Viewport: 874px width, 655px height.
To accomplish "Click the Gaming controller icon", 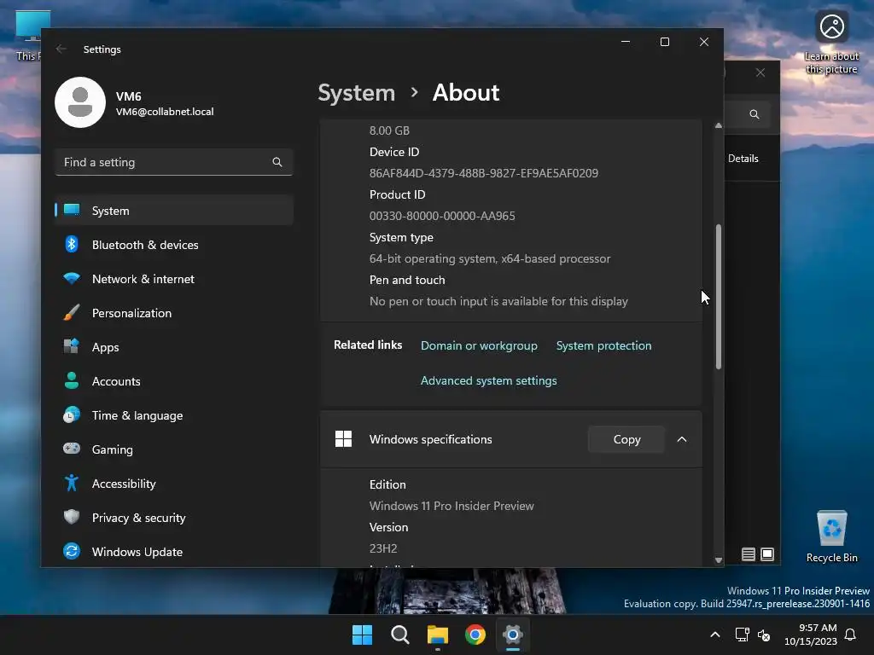I will pyautogui.click(x=72, y=449).
